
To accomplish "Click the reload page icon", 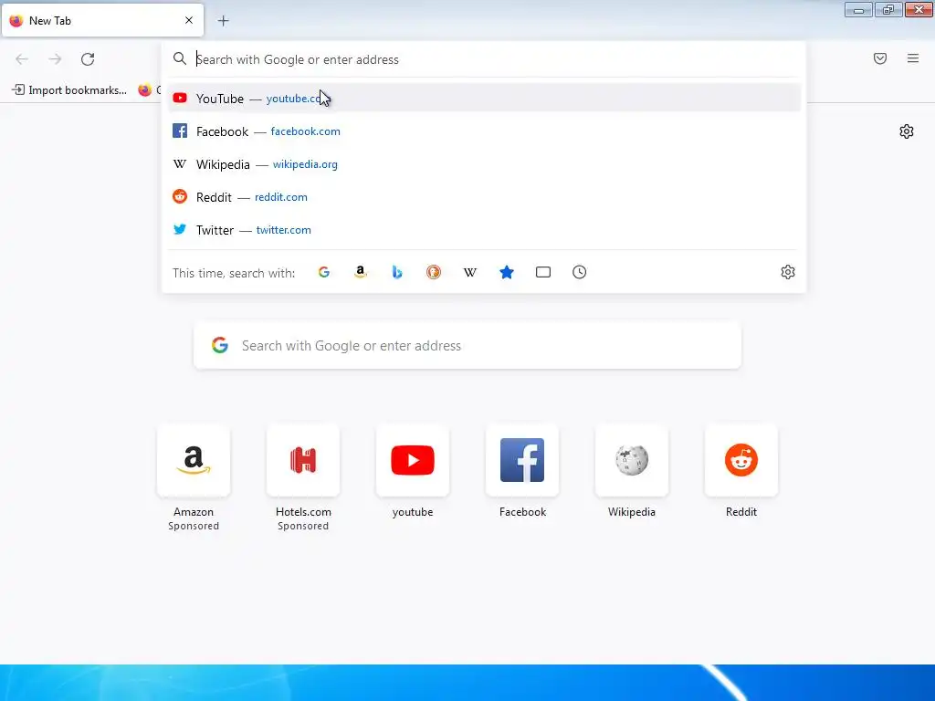I will coord(88,59).
